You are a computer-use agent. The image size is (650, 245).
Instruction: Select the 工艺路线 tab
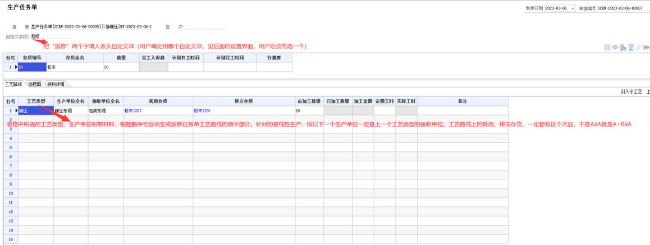(x=13, y=84)
